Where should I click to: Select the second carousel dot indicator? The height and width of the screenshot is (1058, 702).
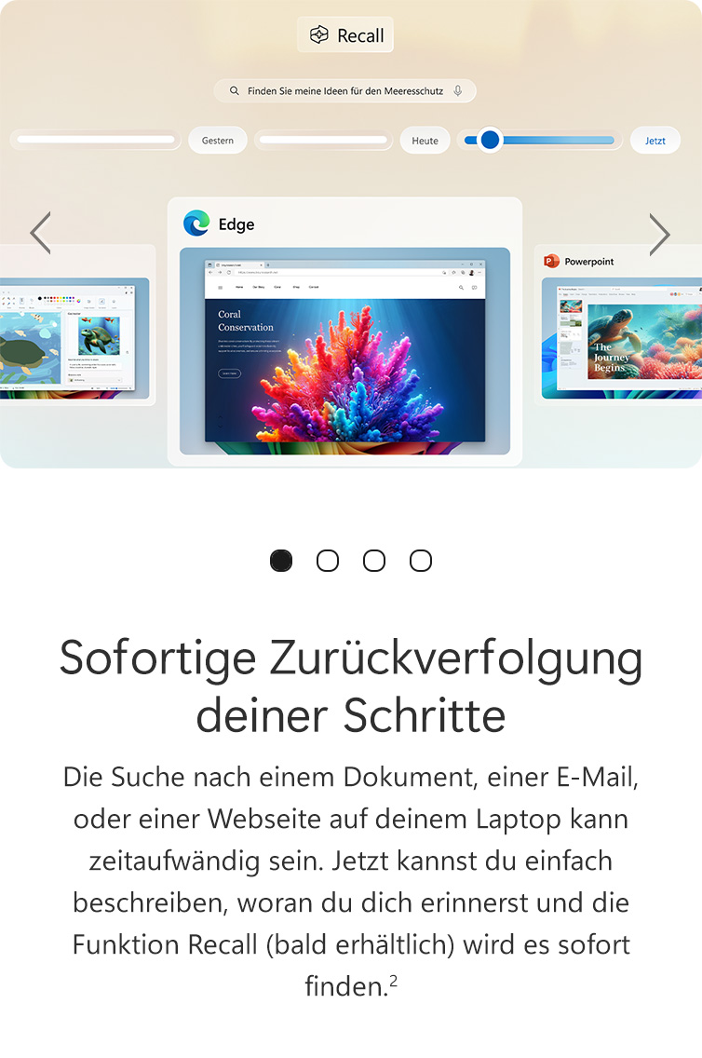coord(328,560)
